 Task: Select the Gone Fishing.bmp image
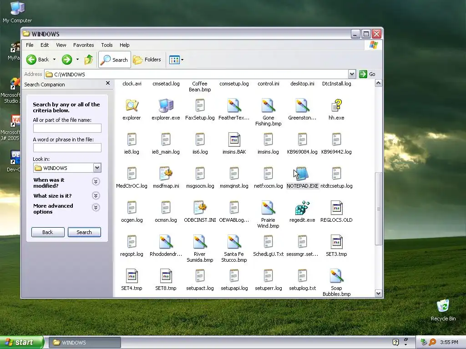tap(268, 105)
